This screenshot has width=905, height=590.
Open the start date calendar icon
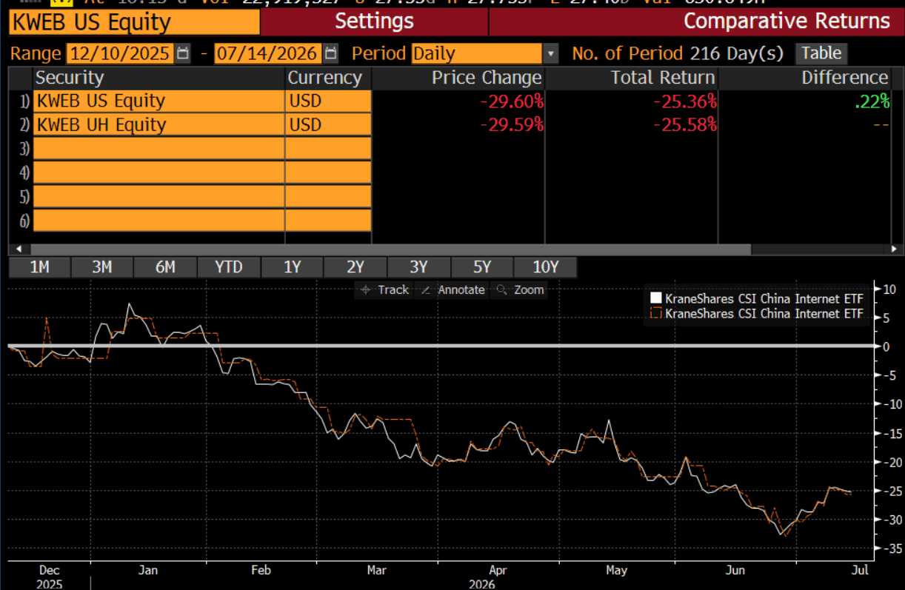(x=183, y=54)
